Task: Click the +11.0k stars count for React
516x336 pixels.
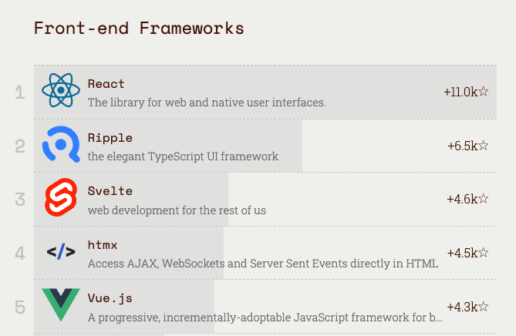Action: [466, 92]
